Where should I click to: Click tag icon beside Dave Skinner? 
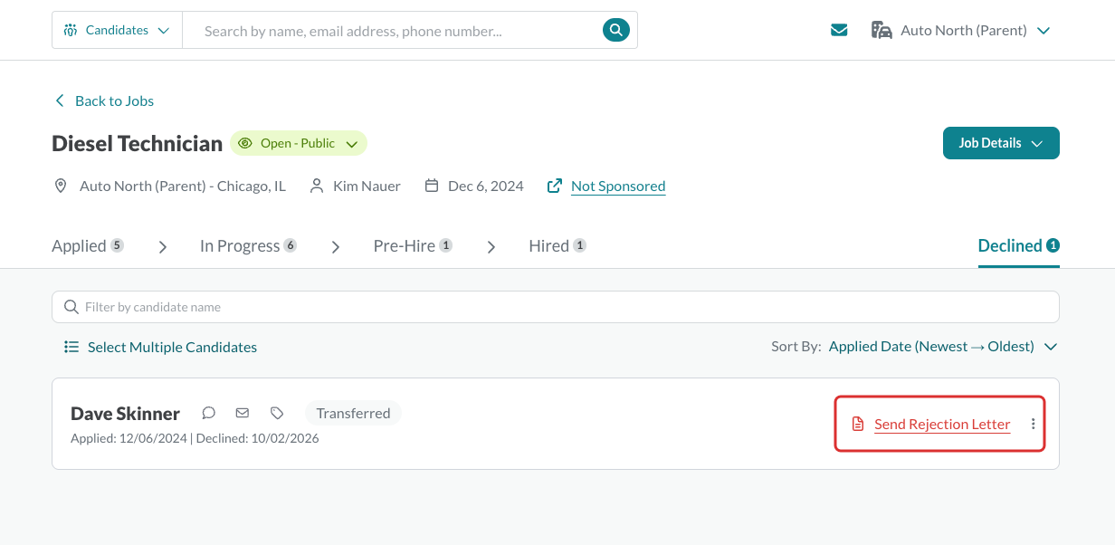pos(277,413)
